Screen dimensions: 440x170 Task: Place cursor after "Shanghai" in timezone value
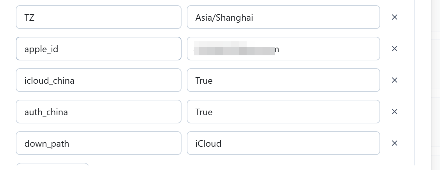point(254,17)
